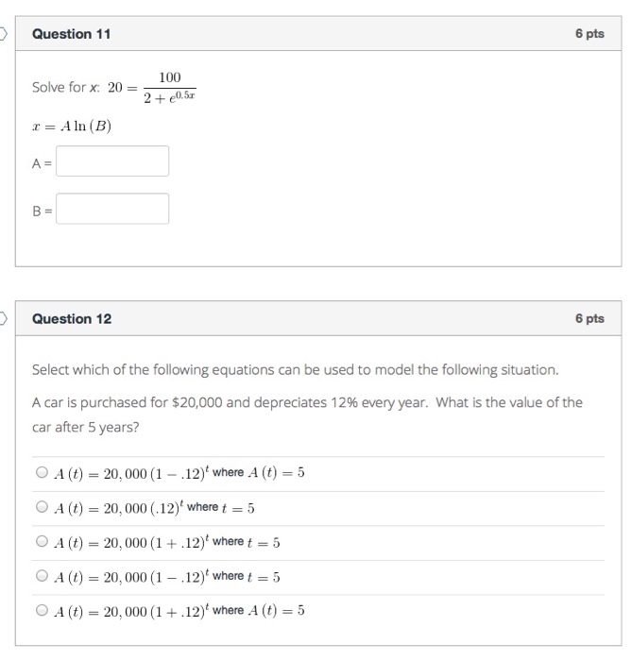
Task: Click the 'A =' label
Action: pos(41,162)
